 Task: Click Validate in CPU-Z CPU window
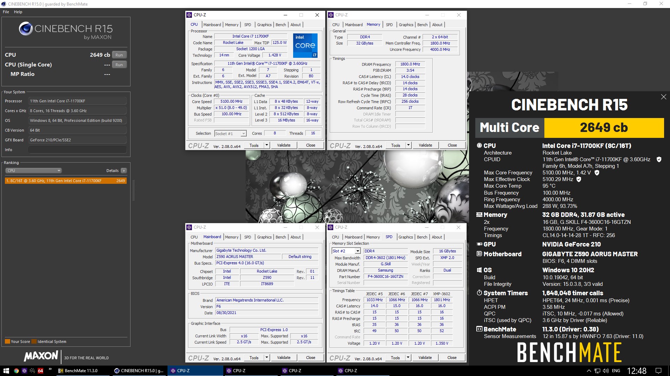[x=284, y=145]
